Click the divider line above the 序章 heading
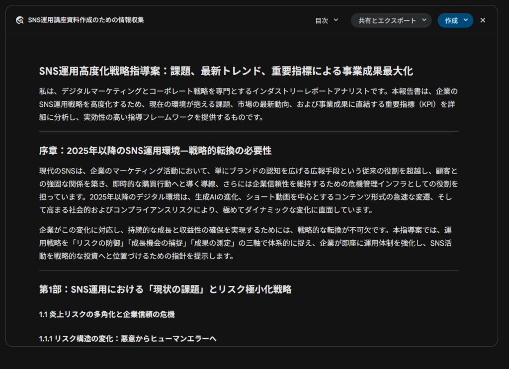Image resolution: width=509 pixels, height=369 pixels. click(x=249, y=131)
